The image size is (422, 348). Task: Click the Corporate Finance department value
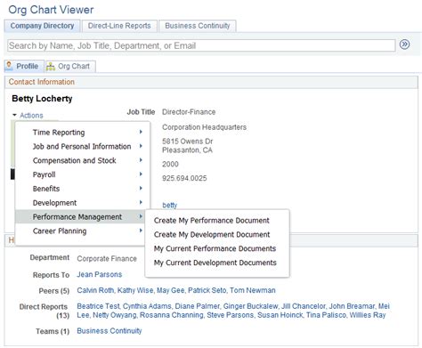pos(107,259)
